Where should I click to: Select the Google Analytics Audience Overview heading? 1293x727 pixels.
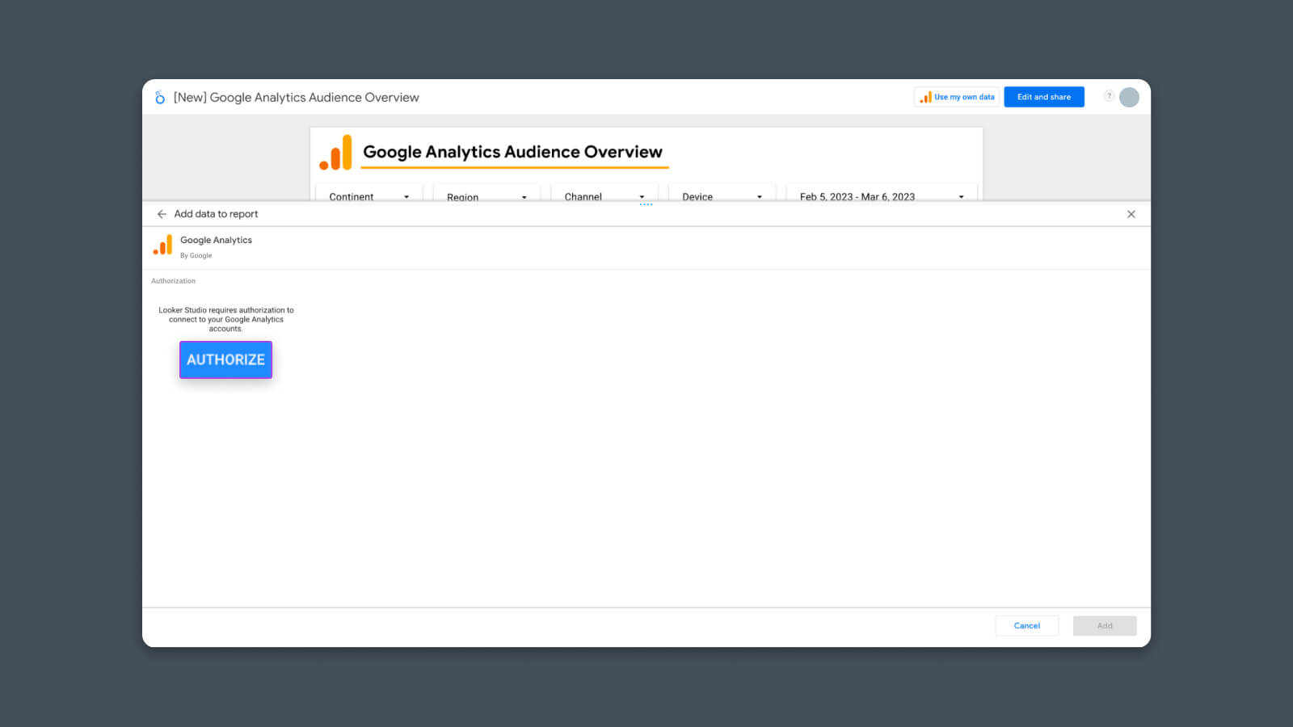(512, 152)
